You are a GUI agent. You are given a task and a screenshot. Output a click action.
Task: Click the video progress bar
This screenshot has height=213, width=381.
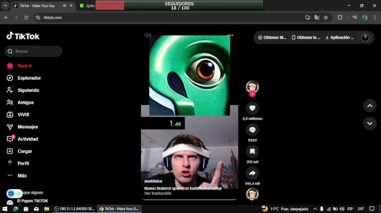tap(189, 199)
